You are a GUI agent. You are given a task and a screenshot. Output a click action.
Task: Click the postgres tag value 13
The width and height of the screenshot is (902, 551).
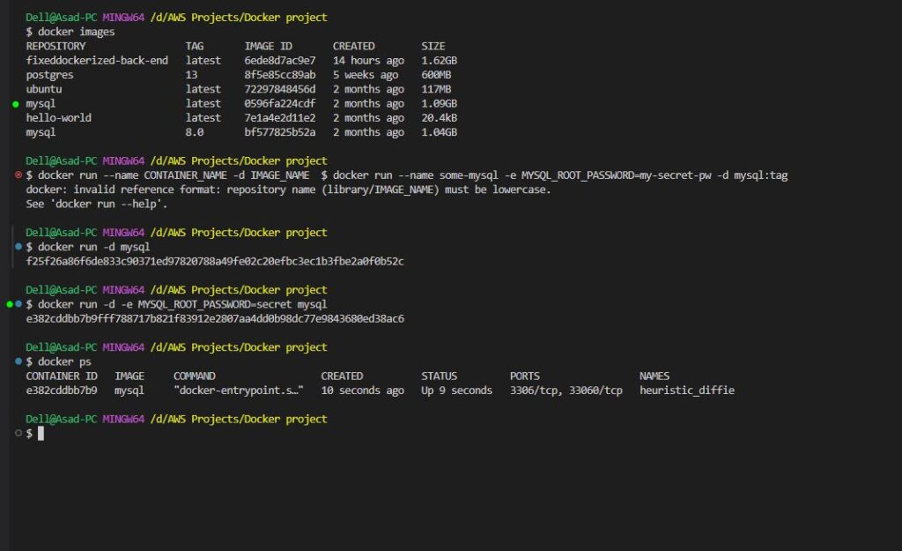pyautogui.click(x=191, y=75)
